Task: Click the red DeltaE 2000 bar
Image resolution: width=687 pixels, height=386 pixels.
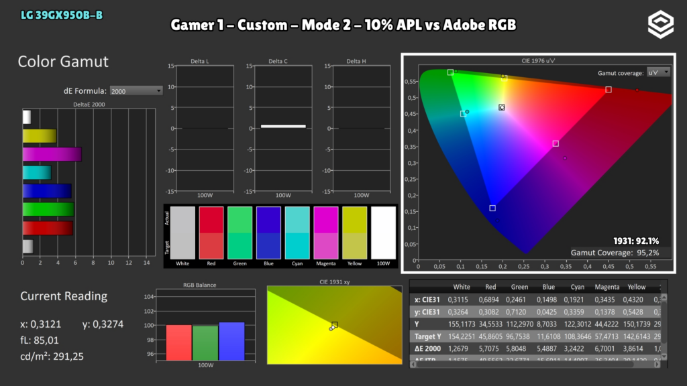Action: click(48, 228)
